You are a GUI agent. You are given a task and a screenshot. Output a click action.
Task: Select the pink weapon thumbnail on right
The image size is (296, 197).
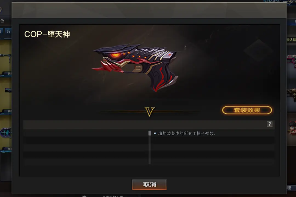[291, 60]
